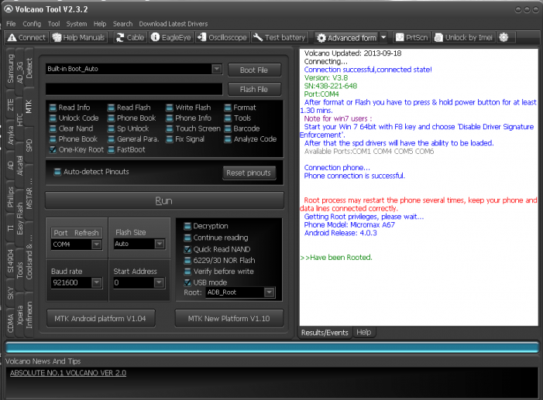
Task: Click MTK New Platform V1.10 button
Action: click(229, 318)
